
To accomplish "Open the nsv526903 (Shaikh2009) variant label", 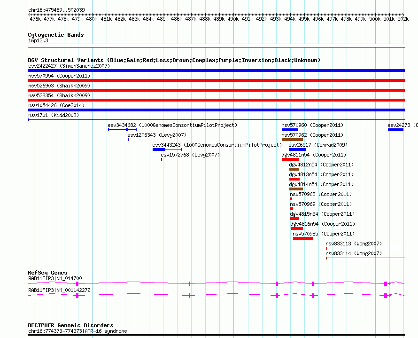I will point(59,86).
